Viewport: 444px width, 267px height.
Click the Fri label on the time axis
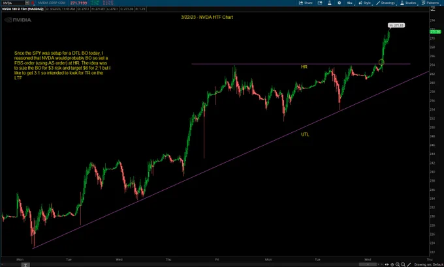(217, 259)
